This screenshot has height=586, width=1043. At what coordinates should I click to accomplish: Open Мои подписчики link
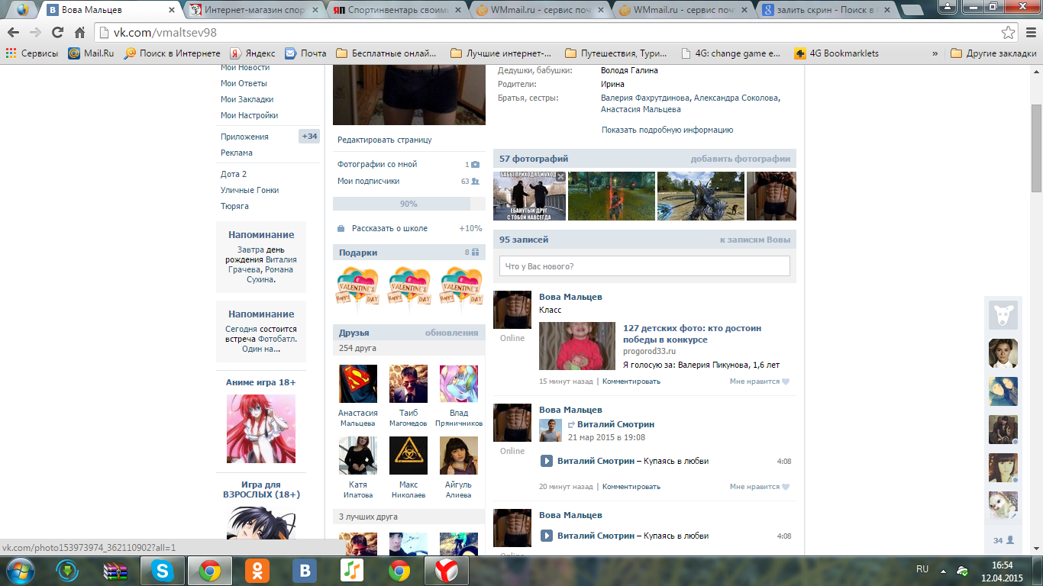point(369,181)
